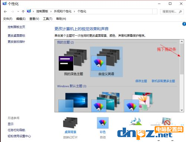Viewport: 186px width, 142px height.
Task: Click the 保存主题 link
Action: 141,81
